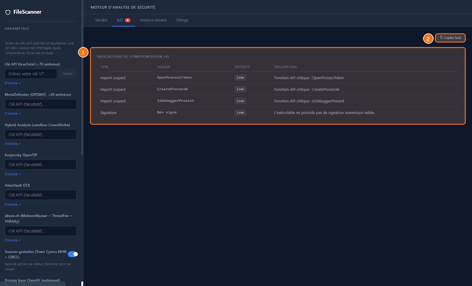Click the Copier tout button
This screenshot has width=472, height=286.
coord(450,38)
